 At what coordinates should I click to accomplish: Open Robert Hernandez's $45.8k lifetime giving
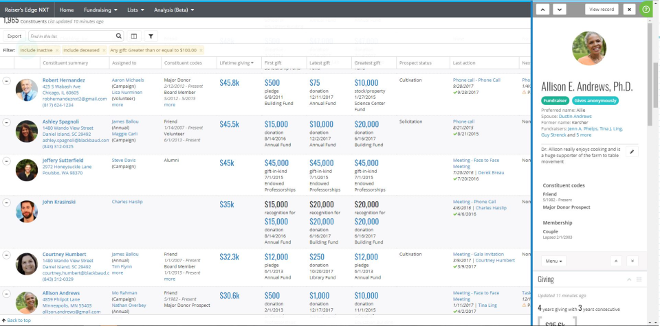click(x=229, y=83)
